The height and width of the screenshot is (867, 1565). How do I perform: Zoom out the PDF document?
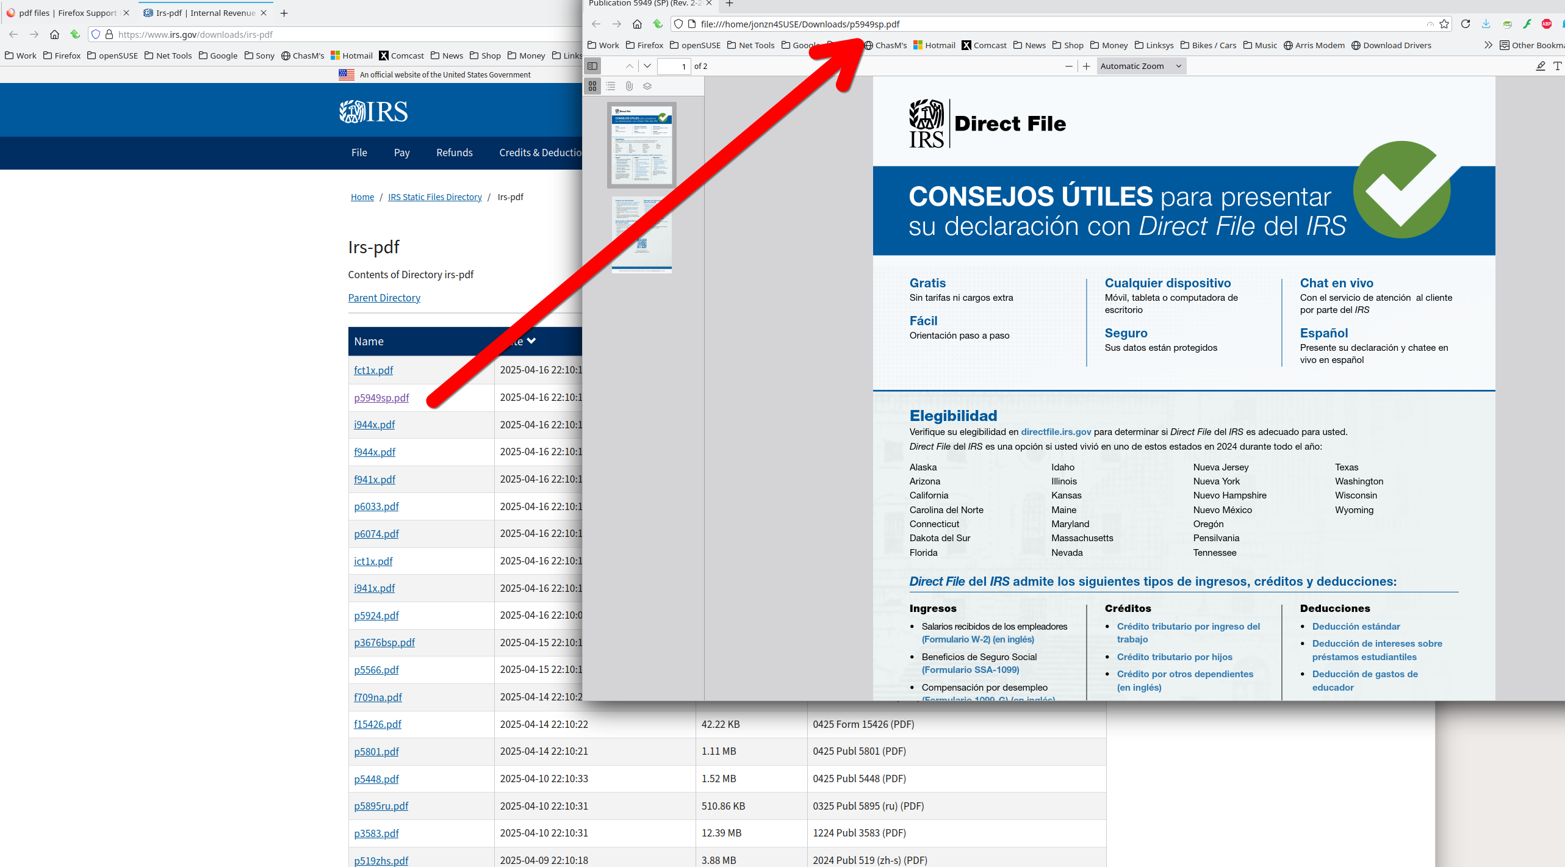pos(1068,66)
